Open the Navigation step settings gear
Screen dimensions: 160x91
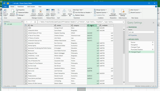point(153,45)
